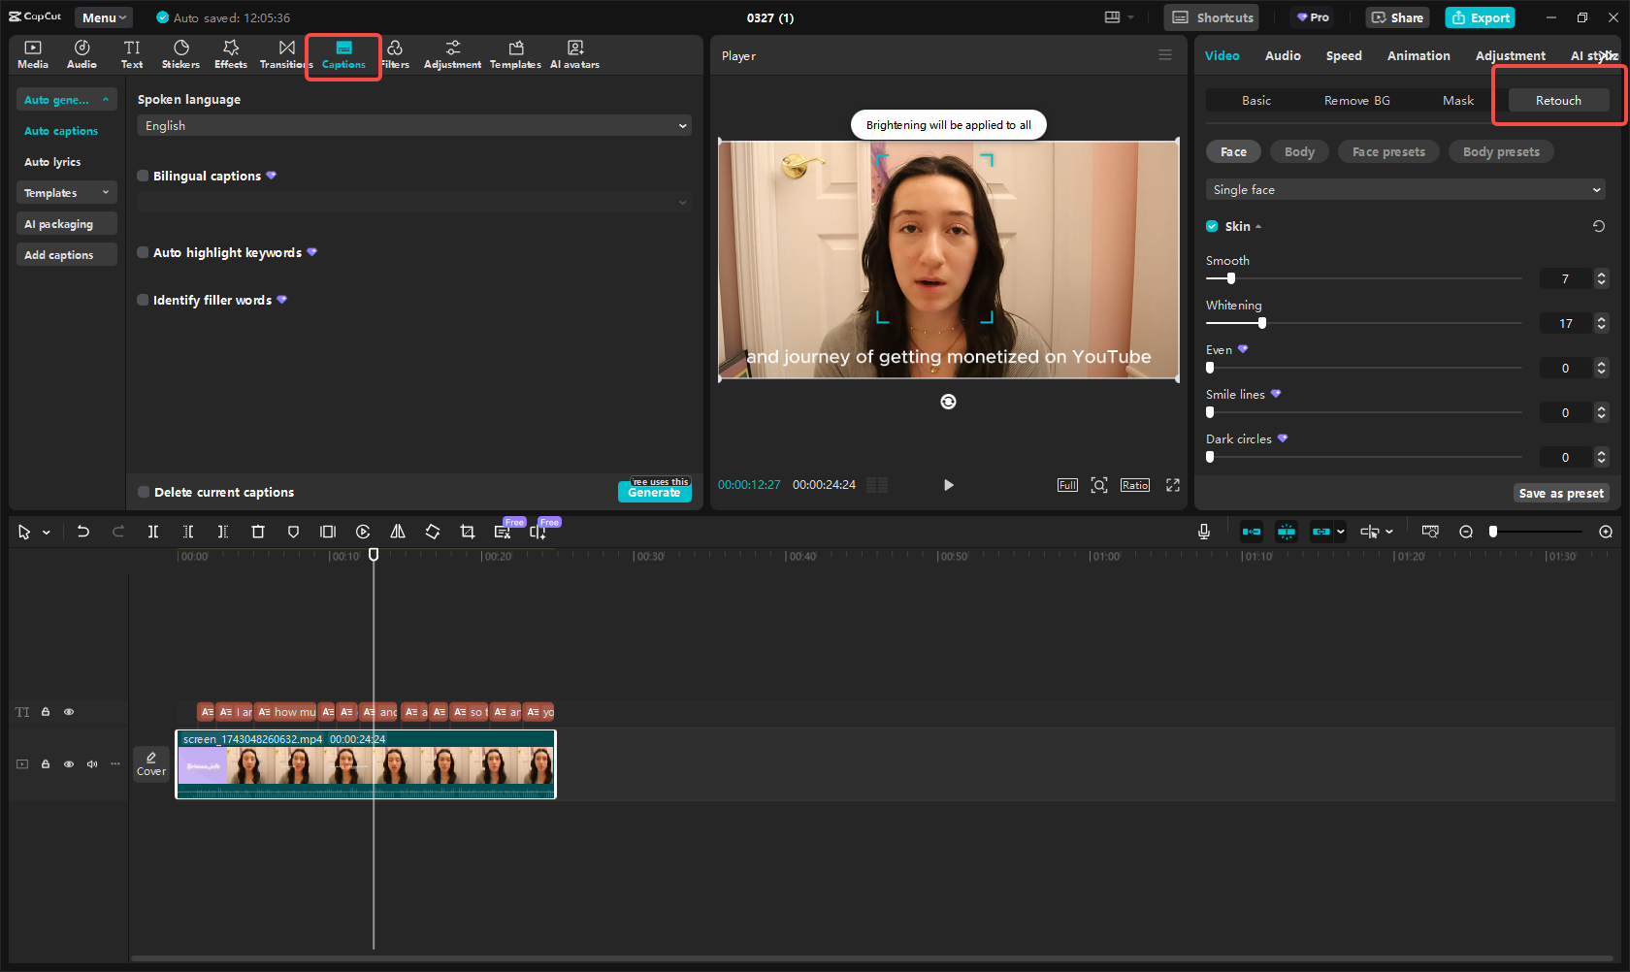The image size is (1630, 972).
Task: Switch to the Retouch tab
Action: click(x=1557, y=100)
